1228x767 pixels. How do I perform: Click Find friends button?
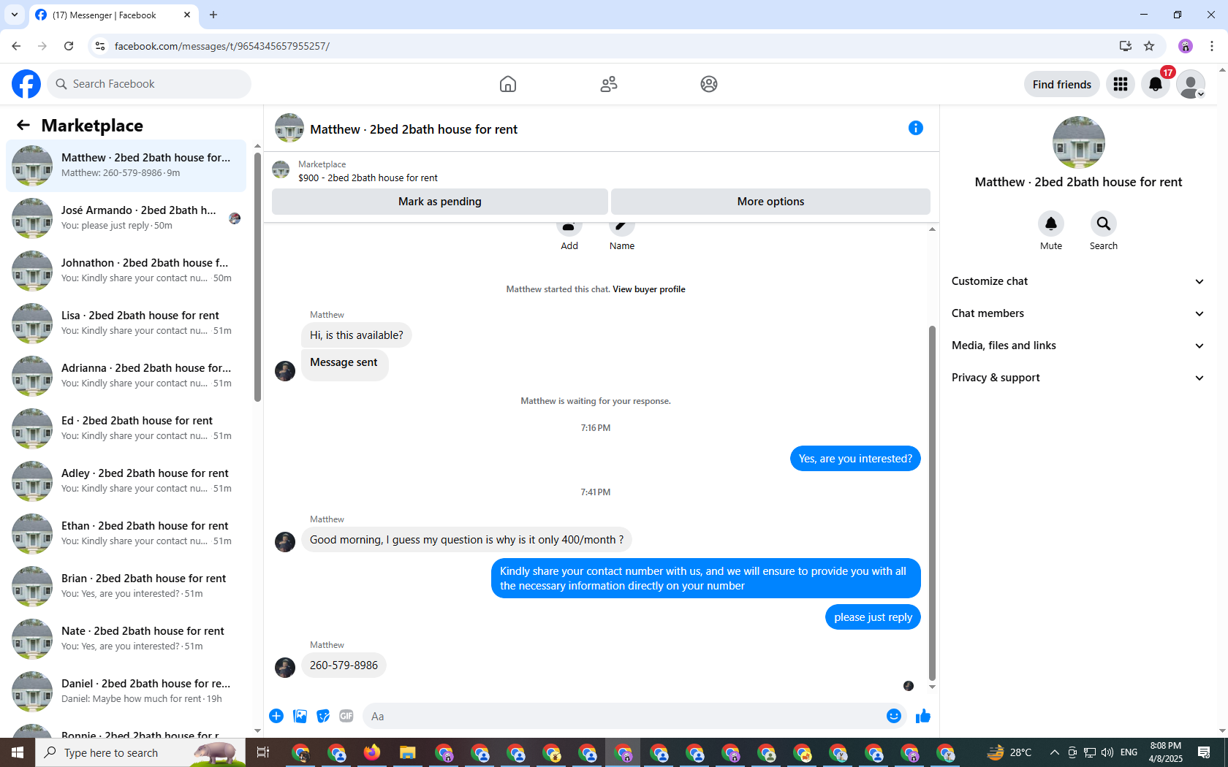1061,84
